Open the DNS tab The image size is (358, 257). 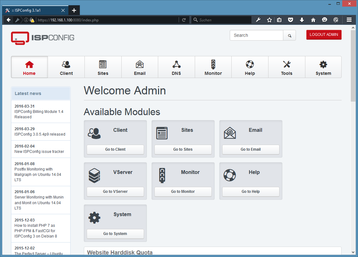[176, 67]
